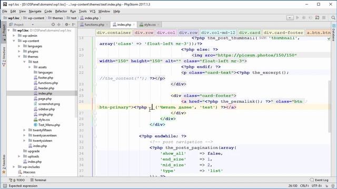Click the editor inspection status mark
Screen dimensions: 337x189
329,39
